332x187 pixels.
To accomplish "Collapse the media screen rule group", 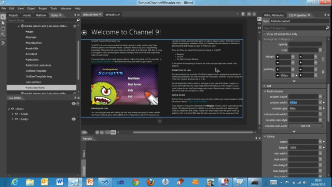I will tap(19, 26).
